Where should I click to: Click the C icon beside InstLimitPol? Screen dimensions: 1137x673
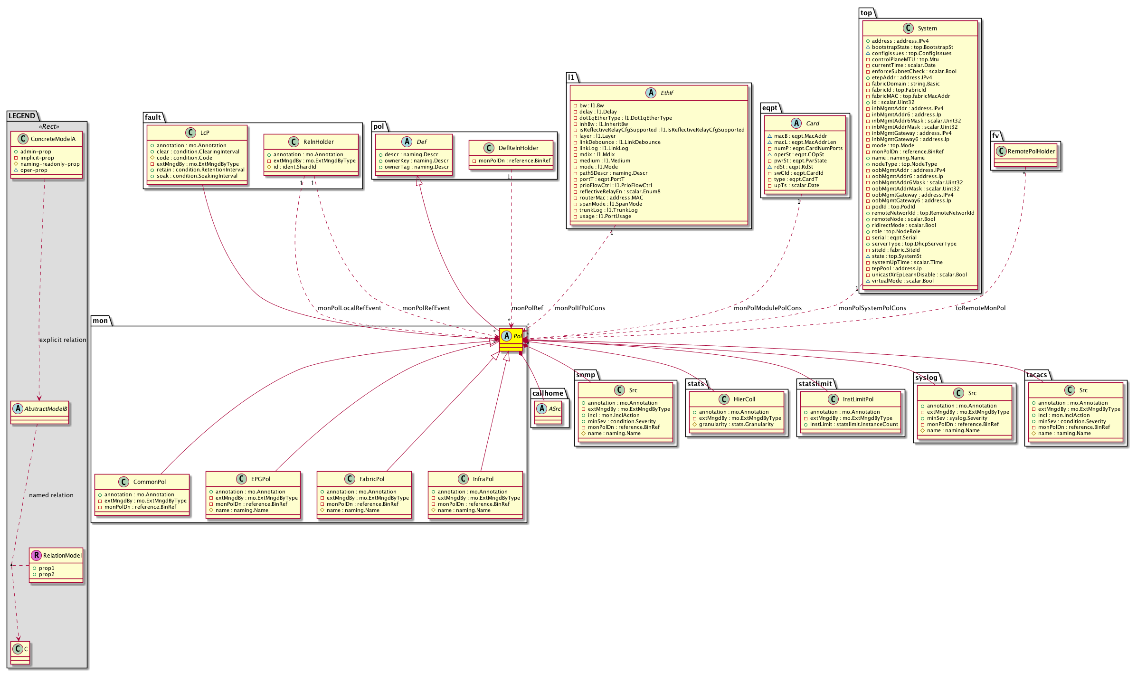(x=833, y=399)
